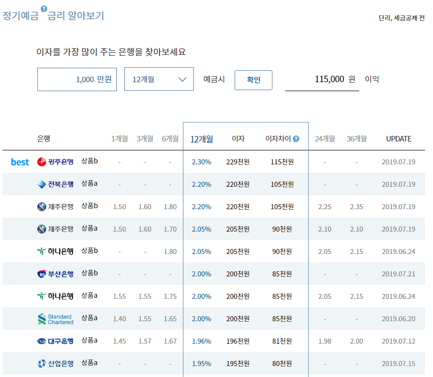
Task: Click the help icon beside the 정기예금 title
Action: pos(44,9)
